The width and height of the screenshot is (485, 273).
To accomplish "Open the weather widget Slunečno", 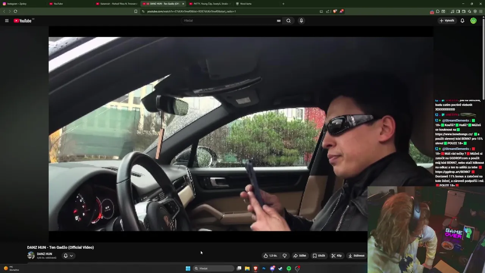I will click(x=11, y=268).
